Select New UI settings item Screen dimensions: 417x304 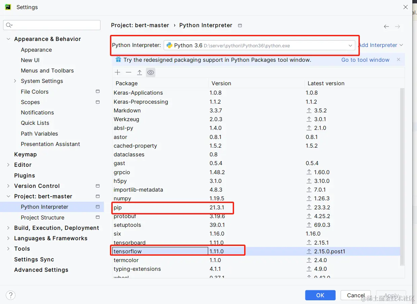pyautogui.click(x=30, y=60)
